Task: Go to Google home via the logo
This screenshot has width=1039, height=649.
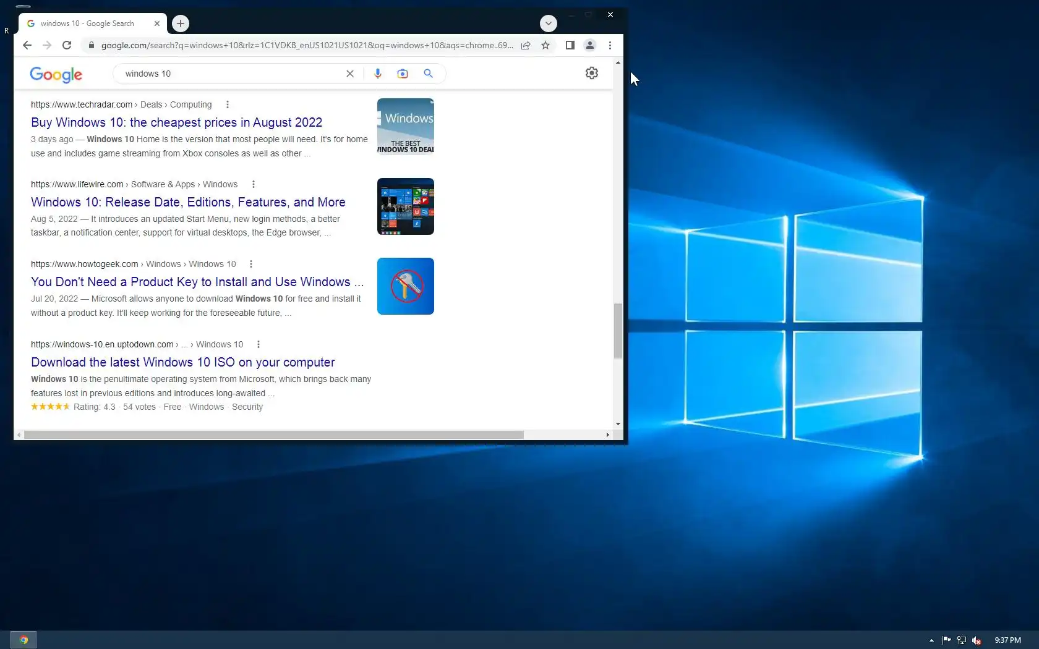Action: tap(56, 74)
